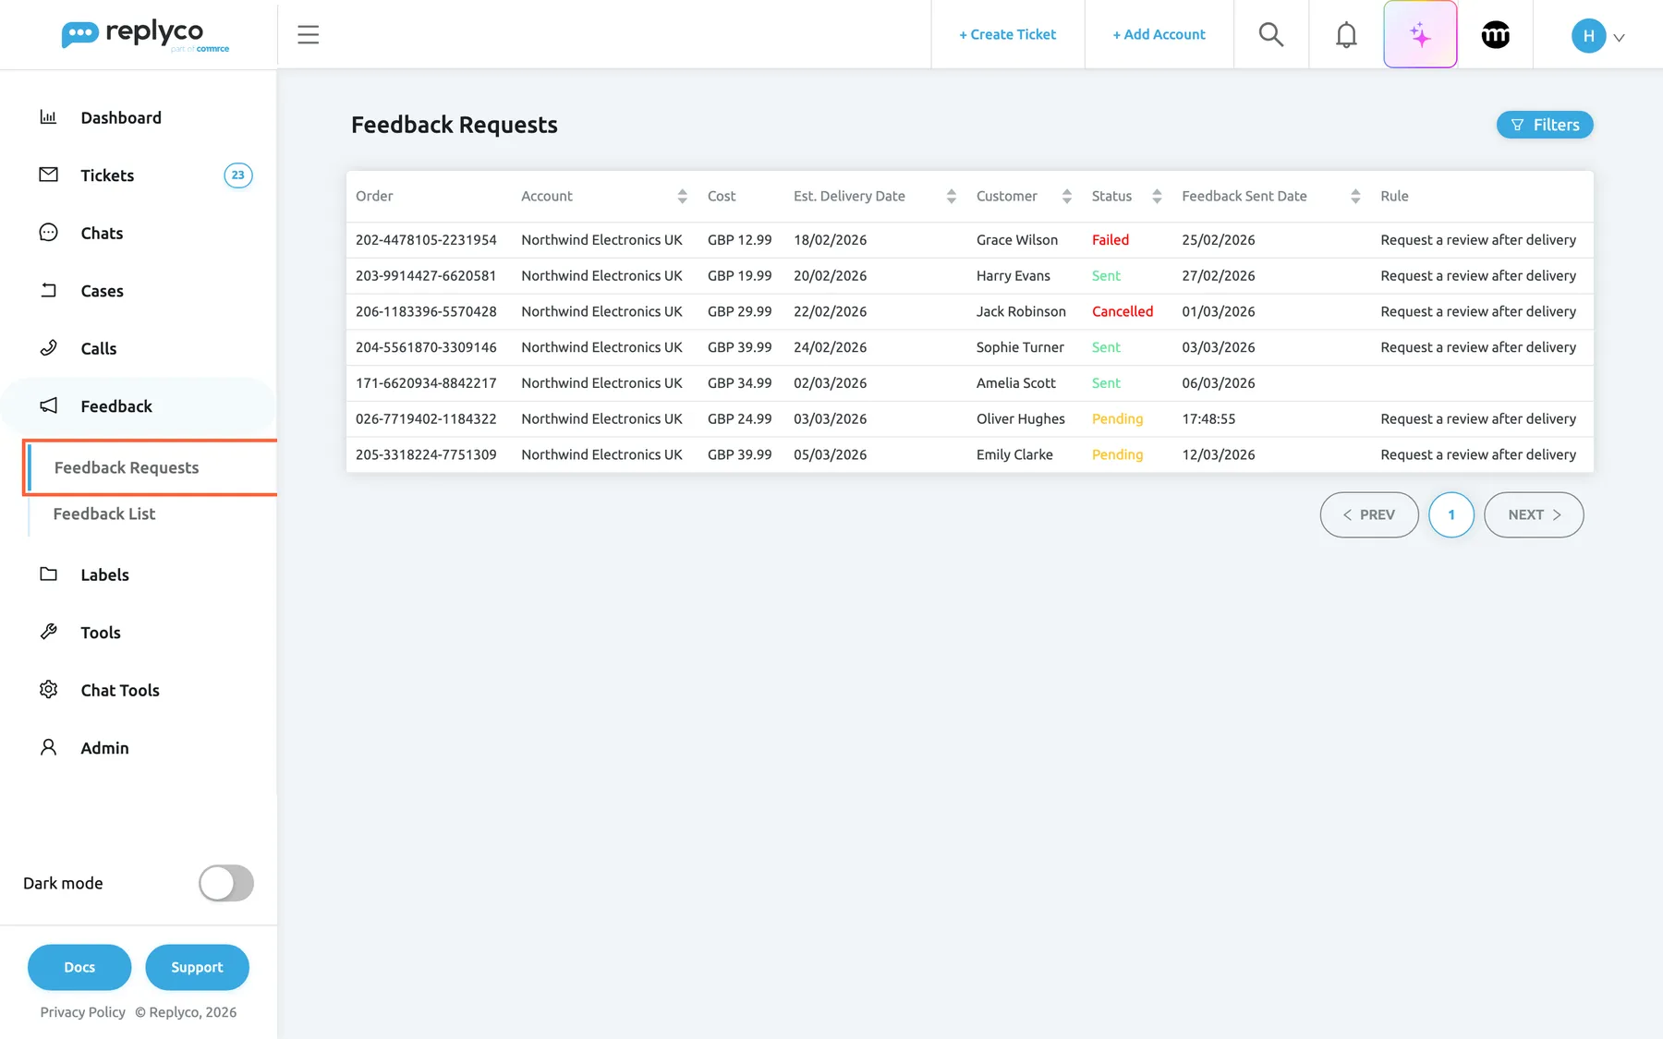
Task: Open the hamburger menu icon
Action: 308,35
